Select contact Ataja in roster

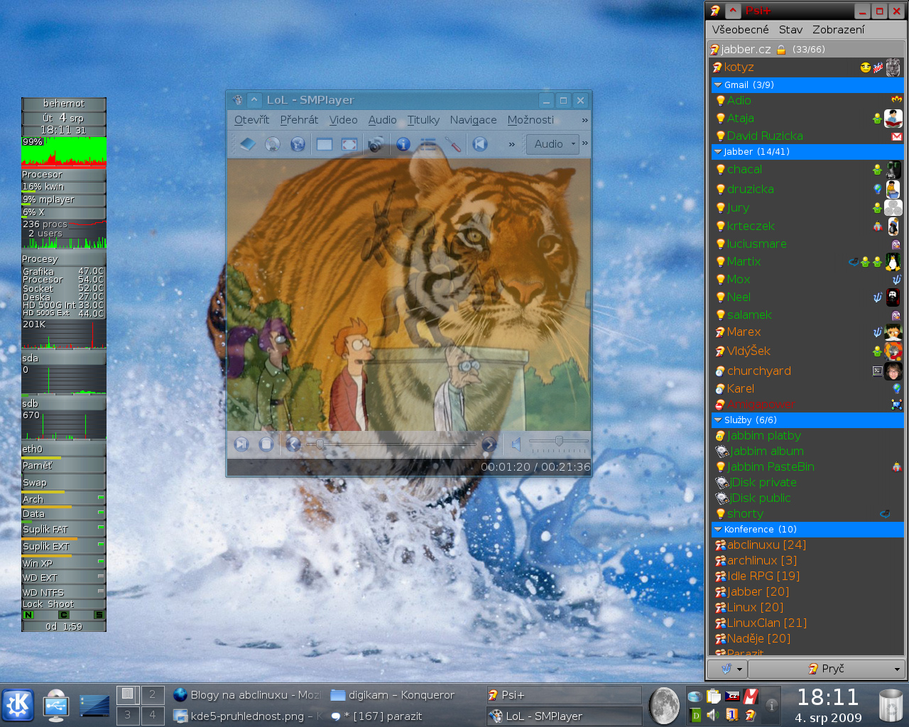coord(807,119)
